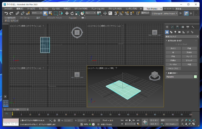This screenshot has width=202, height=129.
Task: Open the Motion command panel tab
Action: point(183,27)
